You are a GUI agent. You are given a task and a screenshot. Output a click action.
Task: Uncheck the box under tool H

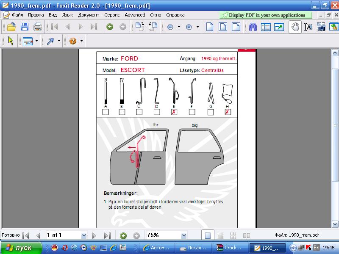[x=228, y=112]
